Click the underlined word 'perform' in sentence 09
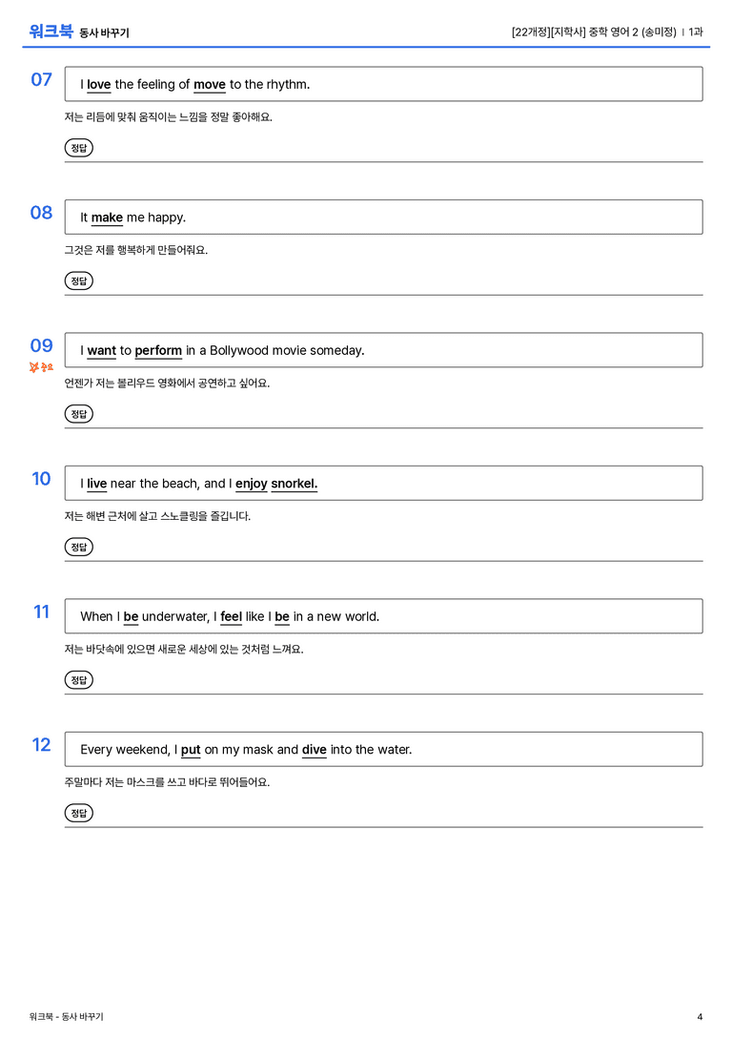Image resolution: width=732 pixels, height=1037 pixels. [158, 350]
